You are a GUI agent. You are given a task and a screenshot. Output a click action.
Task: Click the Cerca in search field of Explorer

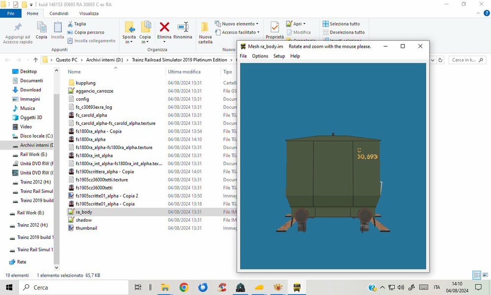coord(467,60)
